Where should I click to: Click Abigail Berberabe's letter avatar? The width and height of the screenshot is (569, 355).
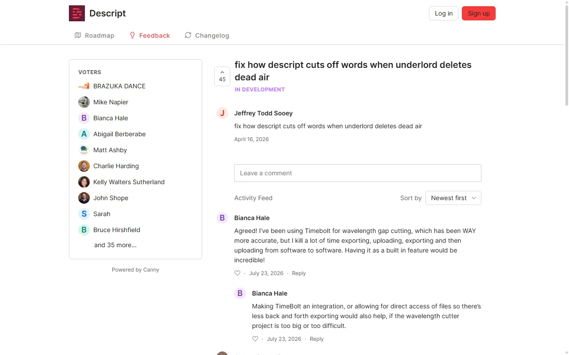(x=84, y=134)
